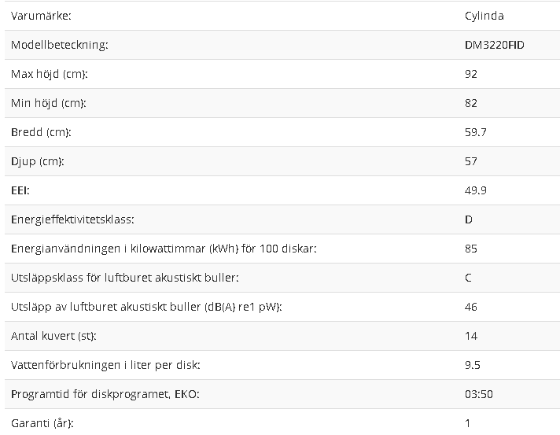Click the Vattenförbrukningen value 9.5
The height and width of the screenshot is (435, 560).
pyautogui.click(x=473, y=365)
